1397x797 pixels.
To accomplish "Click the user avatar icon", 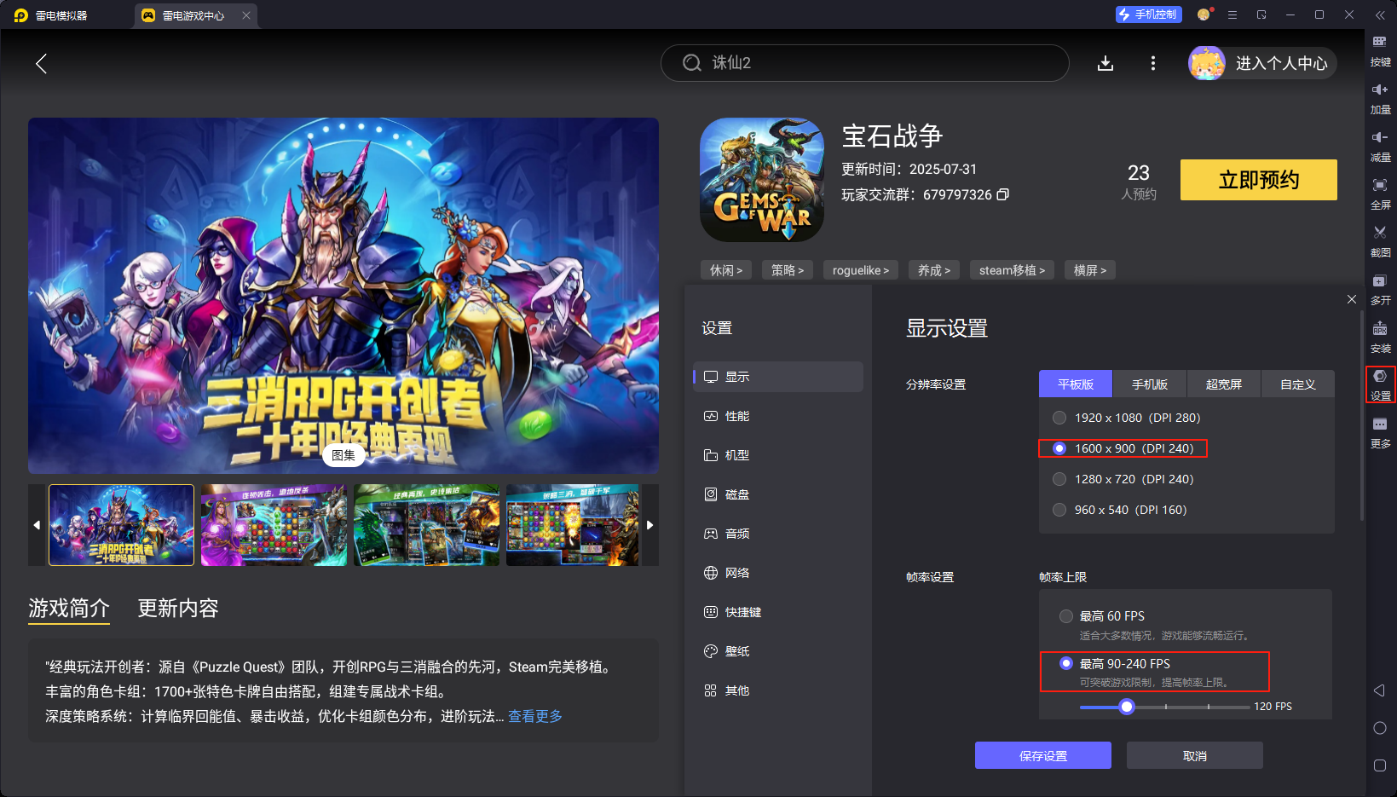I will 1207,63.
